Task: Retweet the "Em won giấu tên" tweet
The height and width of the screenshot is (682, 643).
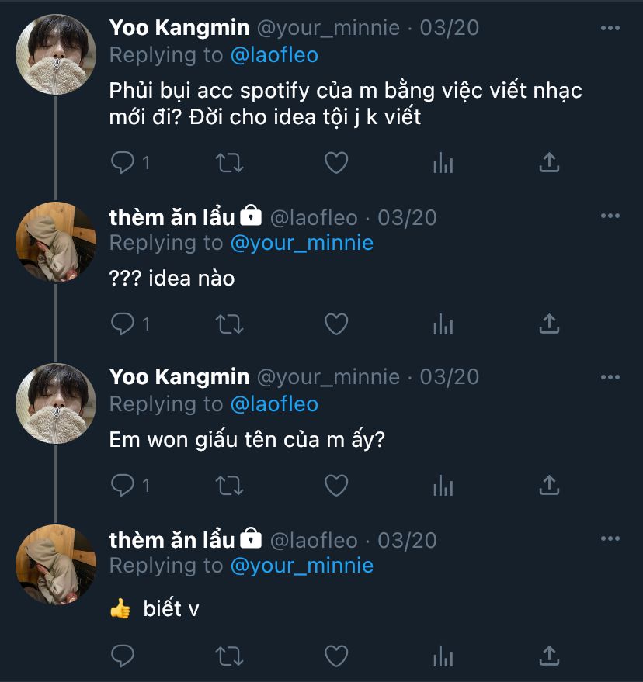Action: [229, 485]
